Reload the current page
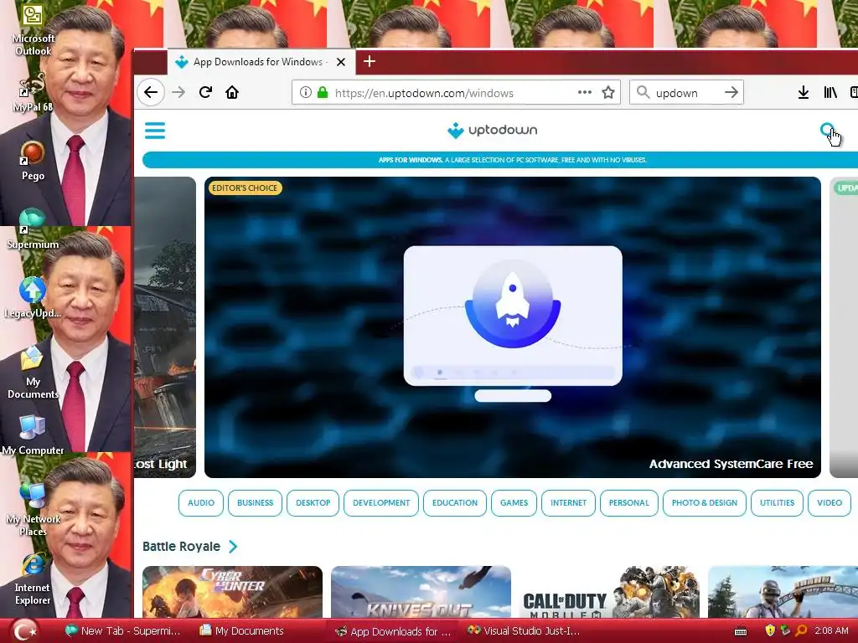Image resolution: width=858 pixels, height=643 pixels. tap(205, 92)
